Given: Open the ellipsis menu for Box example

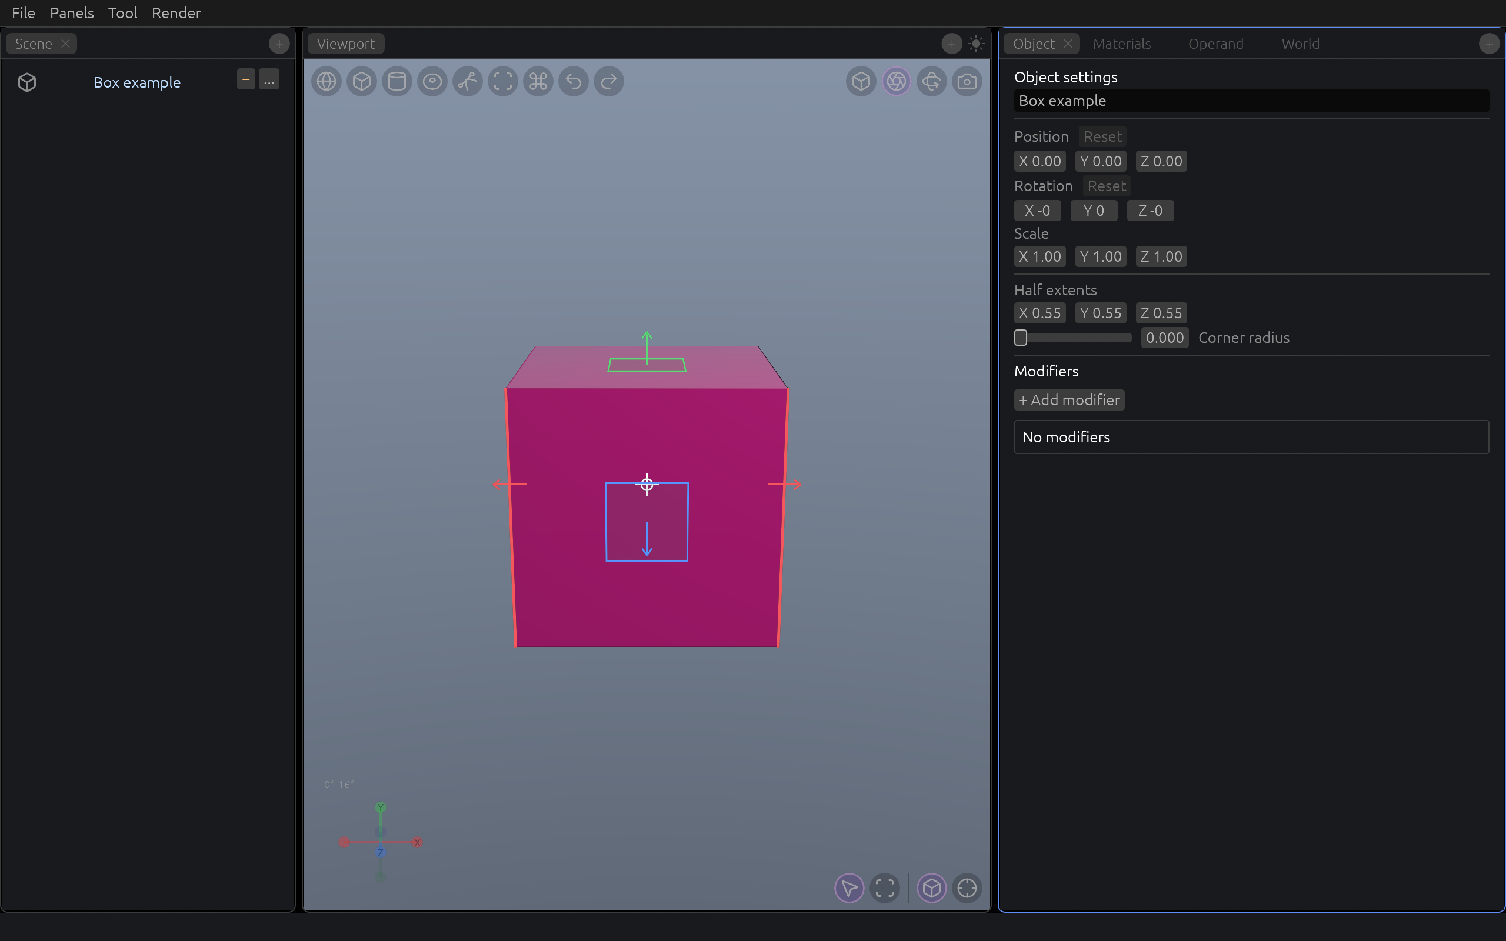Looking at the screenshot, I should 269,79.
